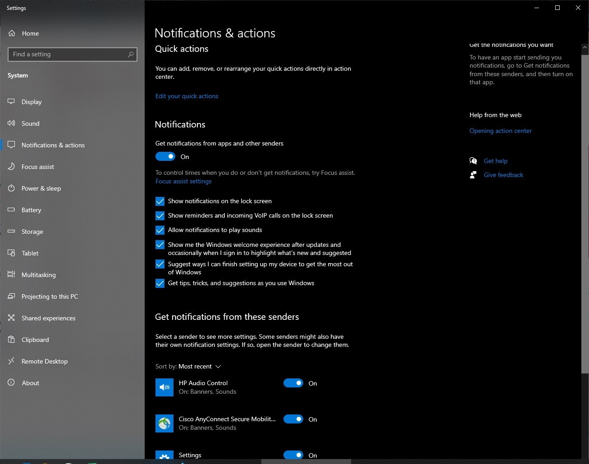Uncheck Allow notifications to play sounds
This screenshot has height=464, width=589.
click(x=160, y=230)
